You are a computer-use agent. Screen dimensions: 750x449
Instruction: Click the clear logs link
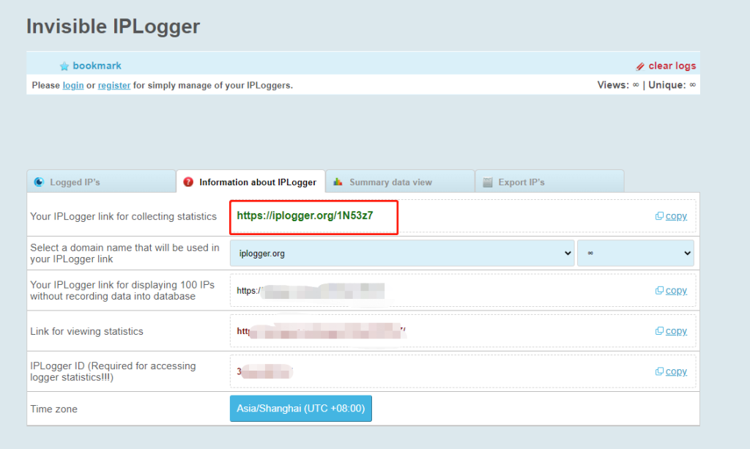[x=672, y=65]
